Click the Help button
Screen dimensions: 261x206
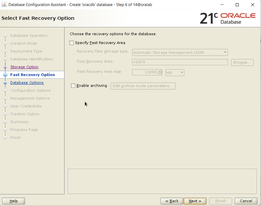[x=13, y=201]
